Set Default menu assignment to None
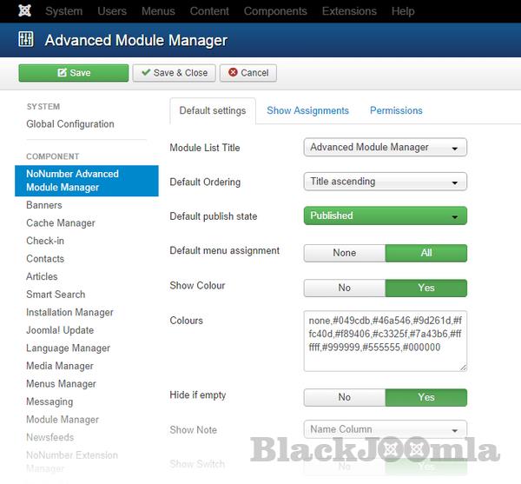 tap(344, 253)
